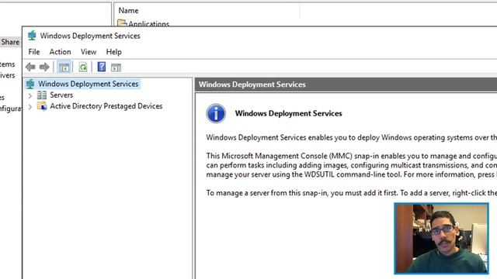Expand the Servers tree node
497x279 pixels.
30,95
